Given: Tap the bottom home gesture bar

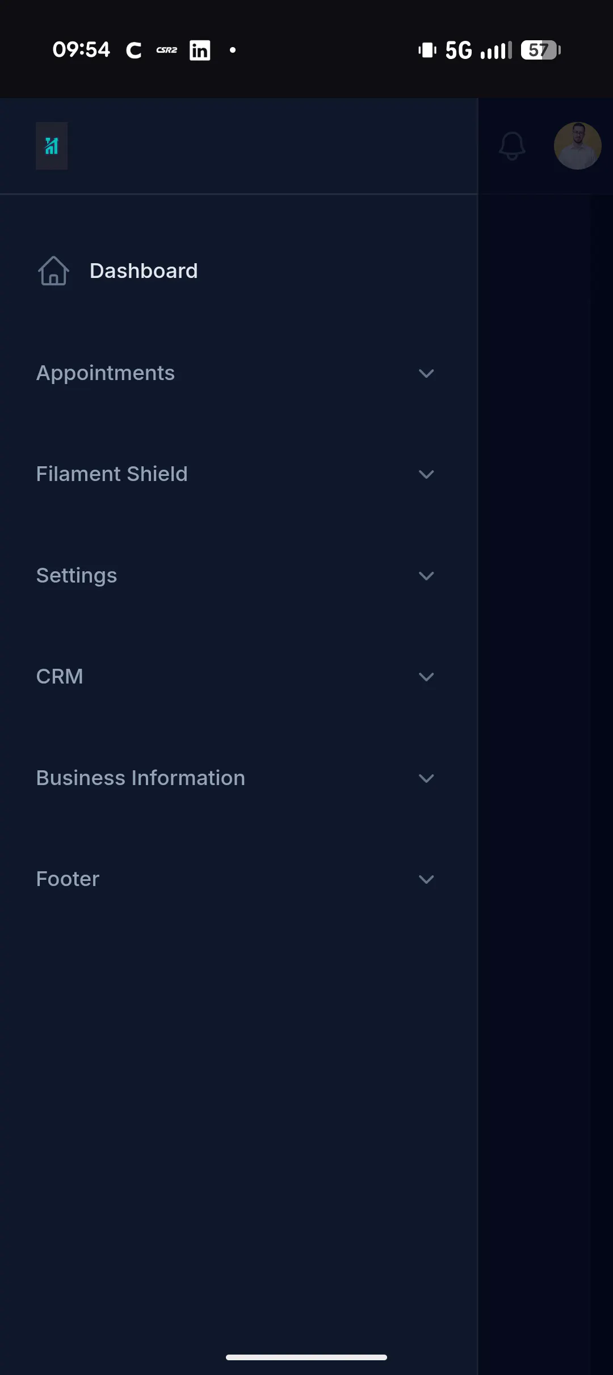Looking at the screenshot, I should click(x=306, y=1357).
